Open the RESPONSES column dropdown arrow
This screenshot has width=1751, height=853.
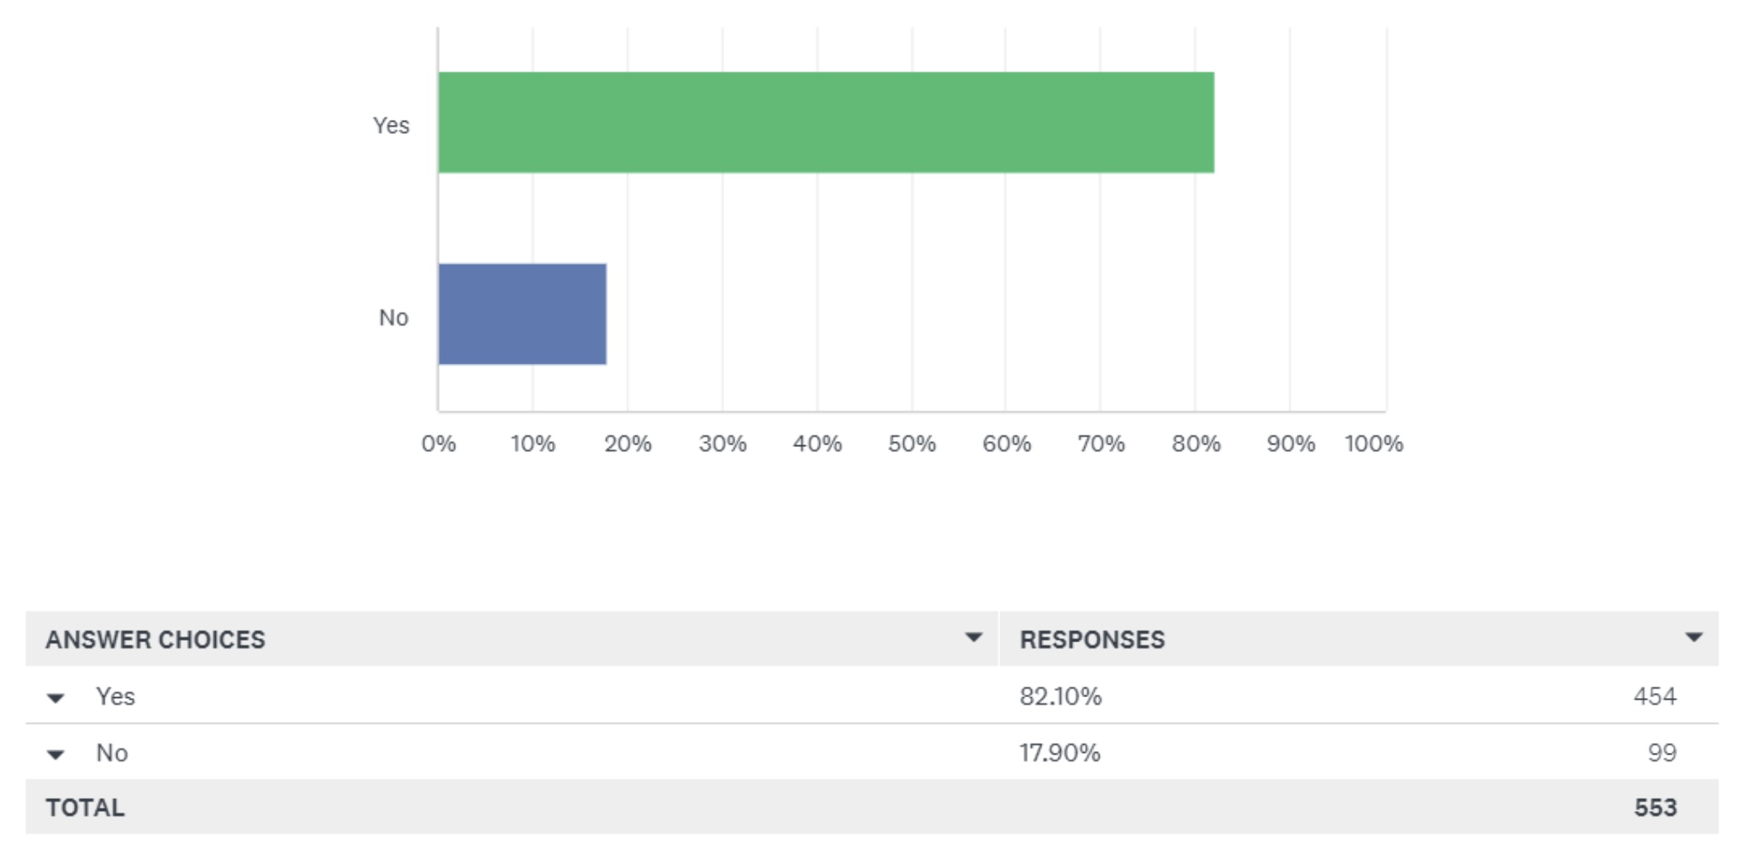coord(1693,638)
